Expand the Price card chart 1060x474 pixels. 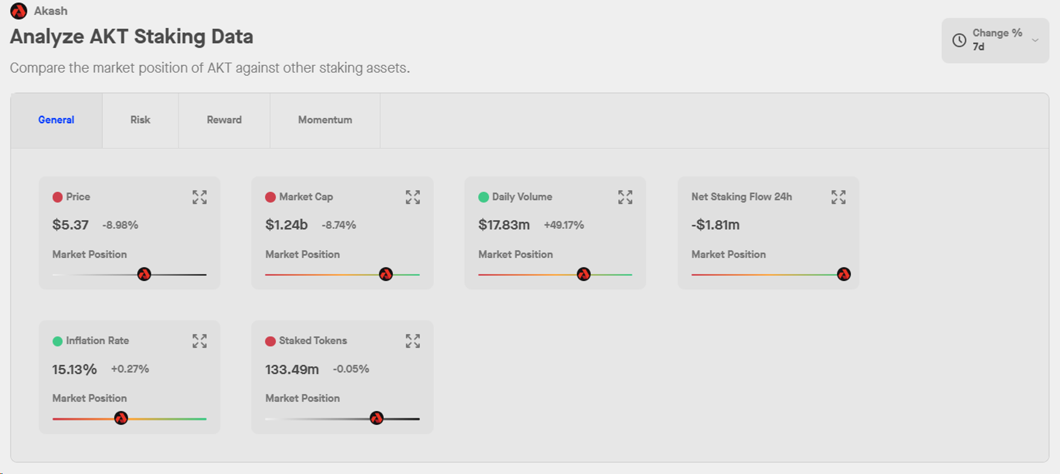click(199, 197)
